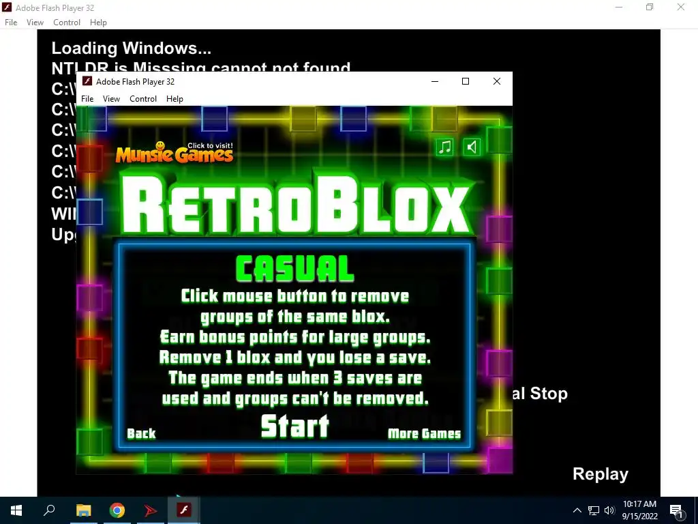Click the RetroBlox title logo
This screenshot has width=698, height=524.
(296, 204)
